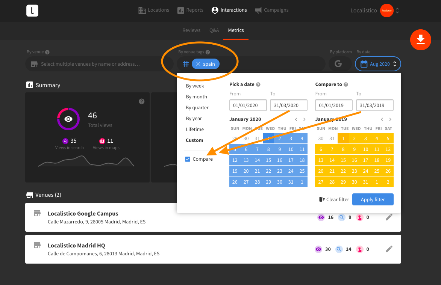This screenshot has height=285, width=441.
Task: Select 8 in the January 2019 calendar
Action: [x=343, y=149]
